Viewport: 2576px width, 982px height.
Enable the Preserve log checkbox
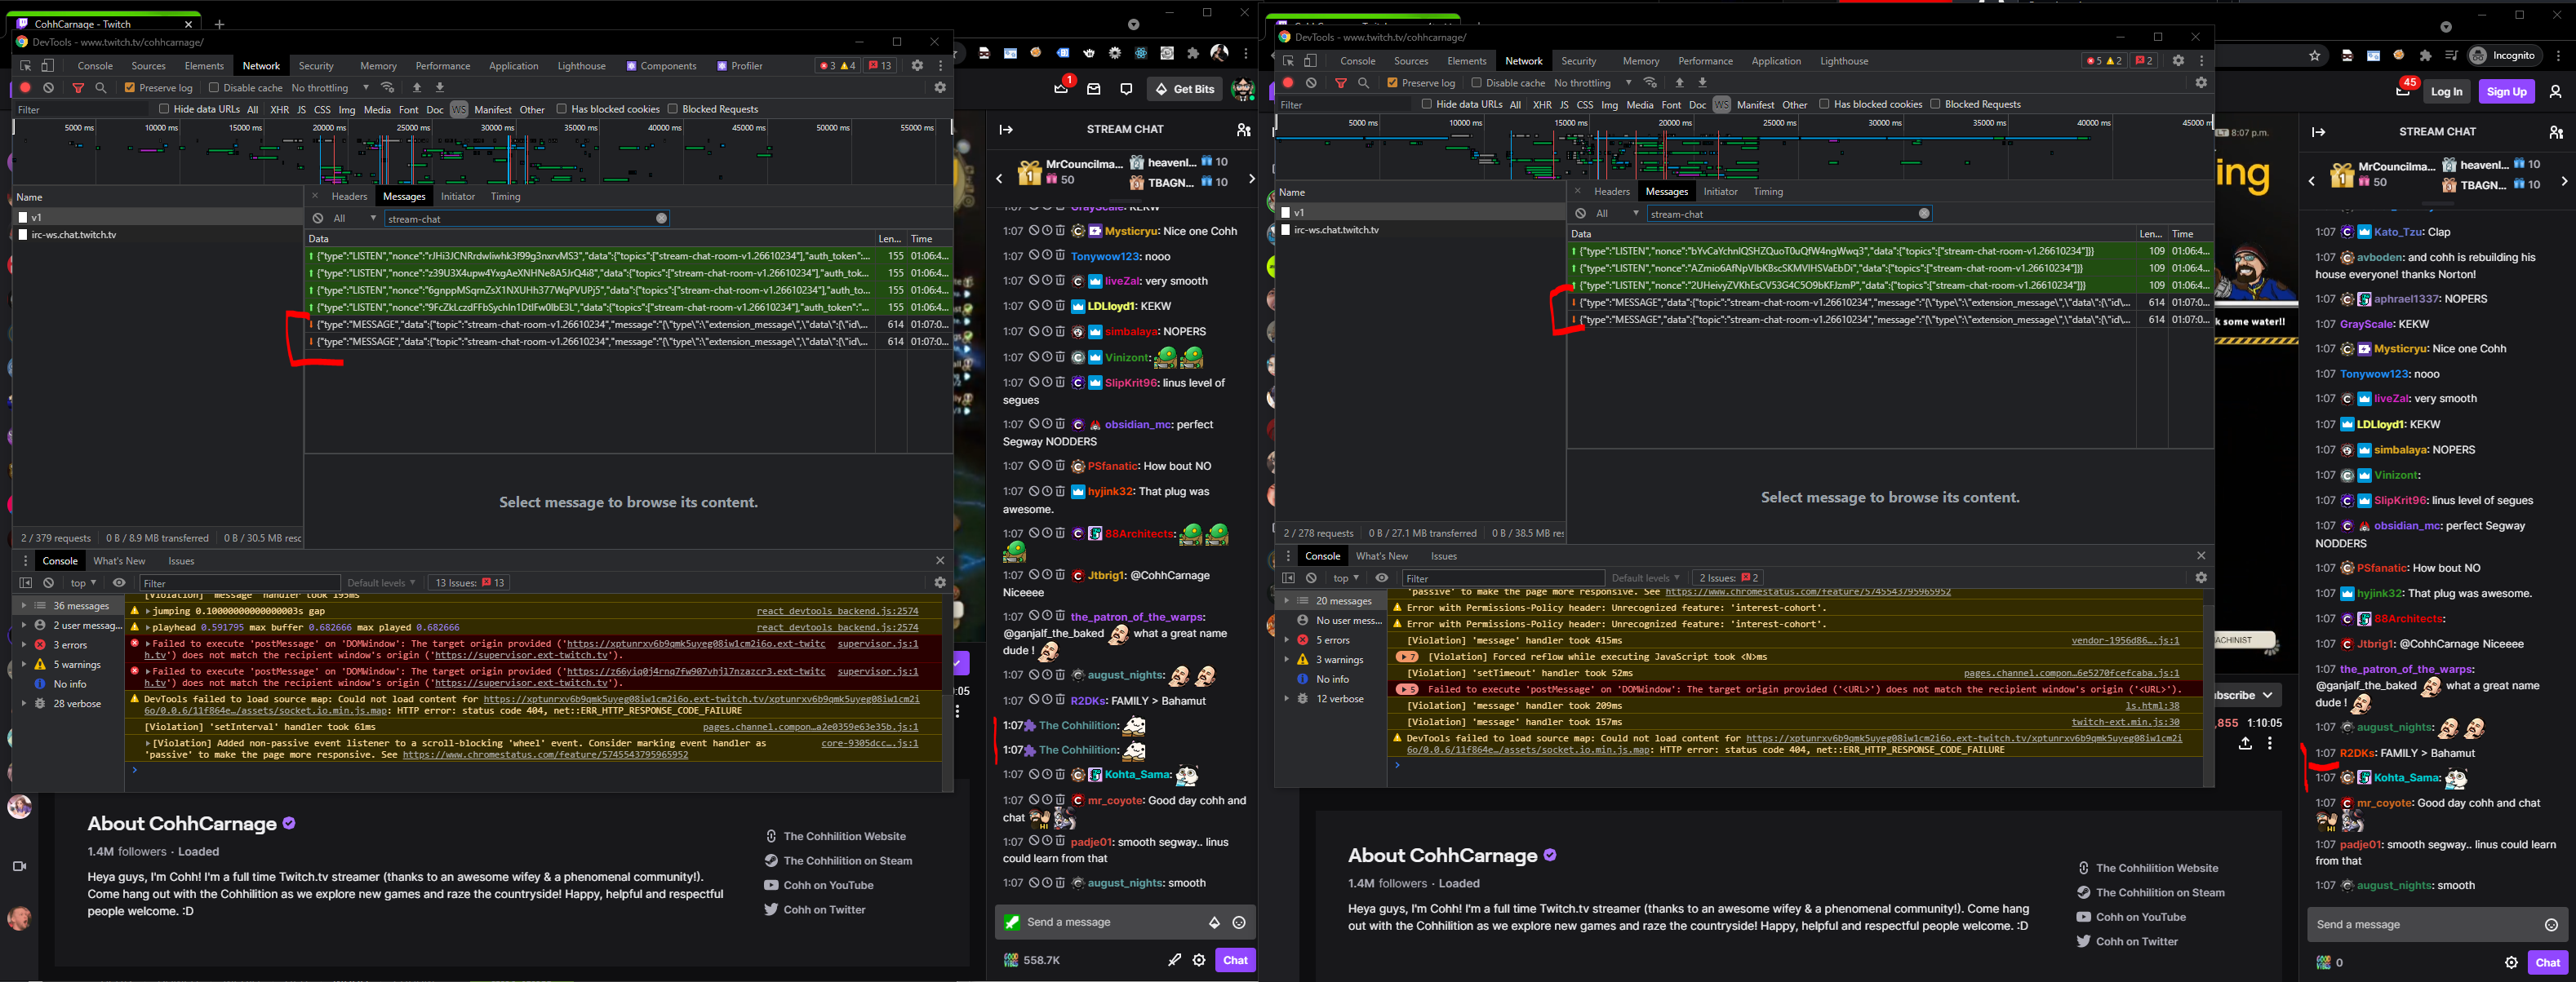coord(129,87)
